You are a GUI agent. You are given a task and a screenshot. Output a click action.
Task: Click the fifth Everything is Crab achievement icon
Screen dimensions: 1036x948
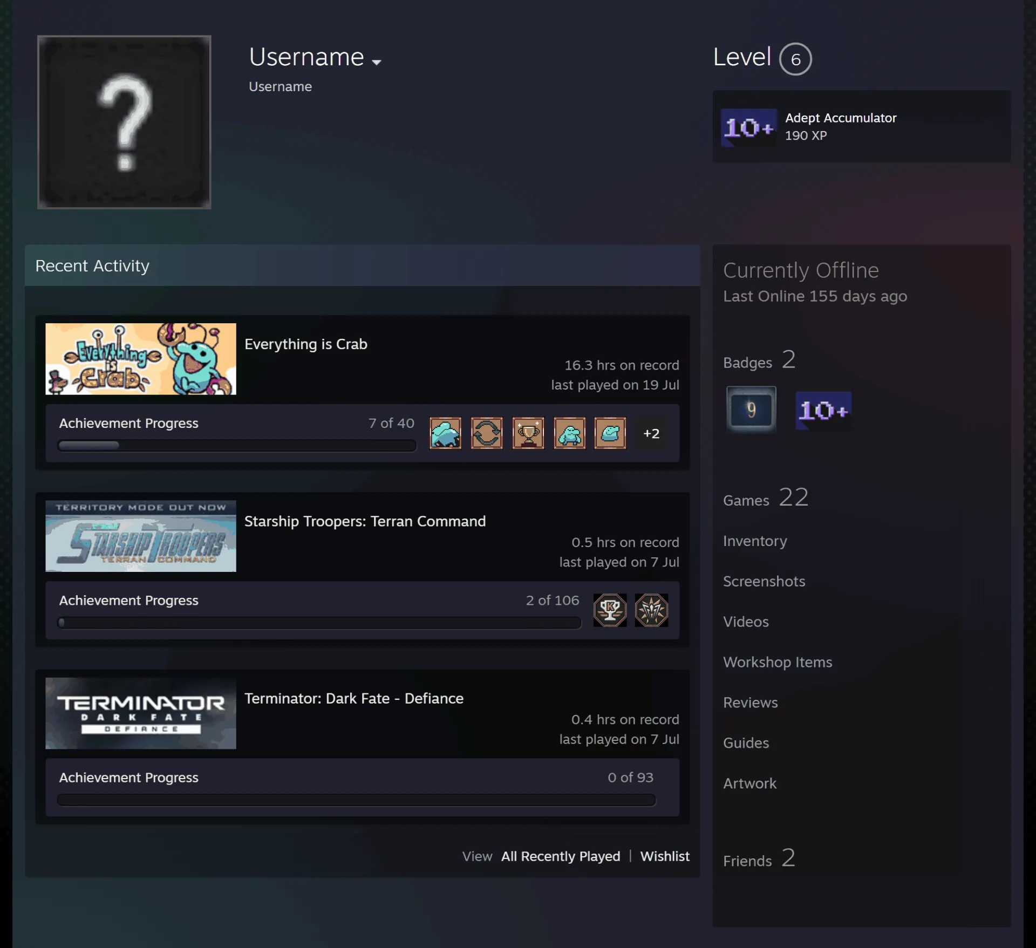(610, 433)
